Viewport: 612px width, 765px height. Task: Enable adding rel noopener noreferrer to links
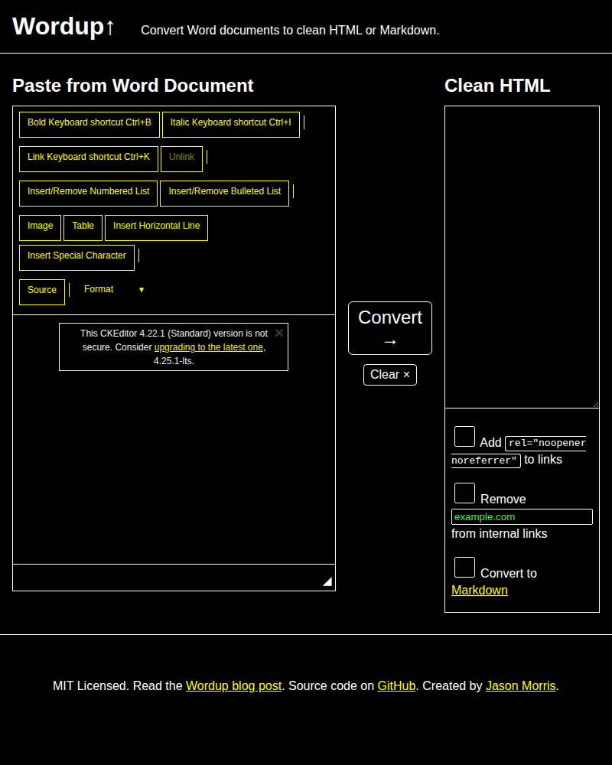click(x=464, y=437)
